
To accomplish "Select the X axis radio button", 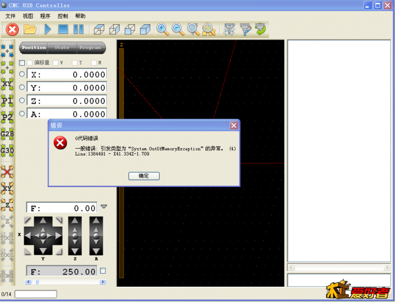I will click(22, 74).
